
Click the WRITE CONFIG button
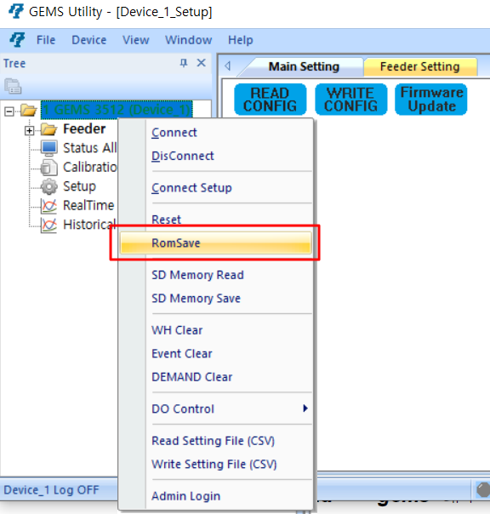(350, 100)
